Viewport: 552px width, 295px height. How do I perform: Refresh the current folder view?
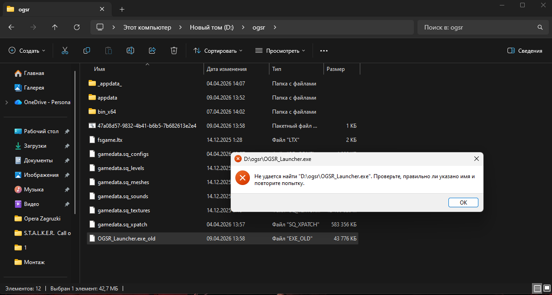tap(77, 27)
